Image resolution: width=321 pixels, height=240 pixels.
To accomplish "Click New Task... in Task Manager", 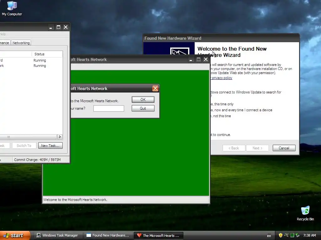I will (50, 146).
